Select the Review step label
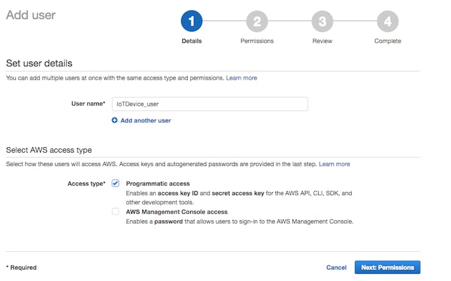The height and width of the screenshot is (281, 451). coord(322,41)
